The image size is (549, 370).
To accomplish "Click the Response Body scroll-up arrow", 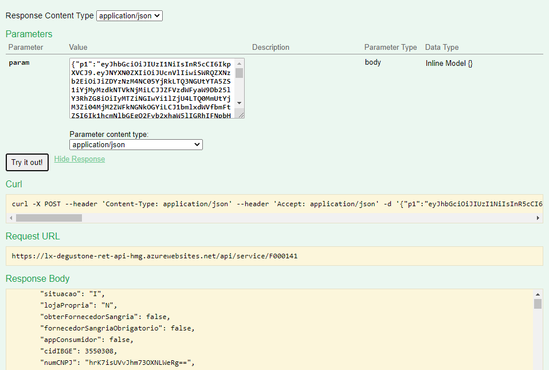I will coord(538,294).
